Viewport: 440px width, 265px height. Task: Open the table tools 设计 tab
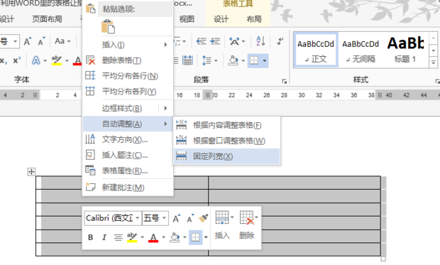(221, 19)
